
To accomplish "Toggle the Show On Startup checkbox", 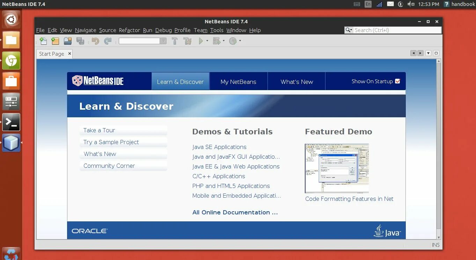I will click(397, 81).
